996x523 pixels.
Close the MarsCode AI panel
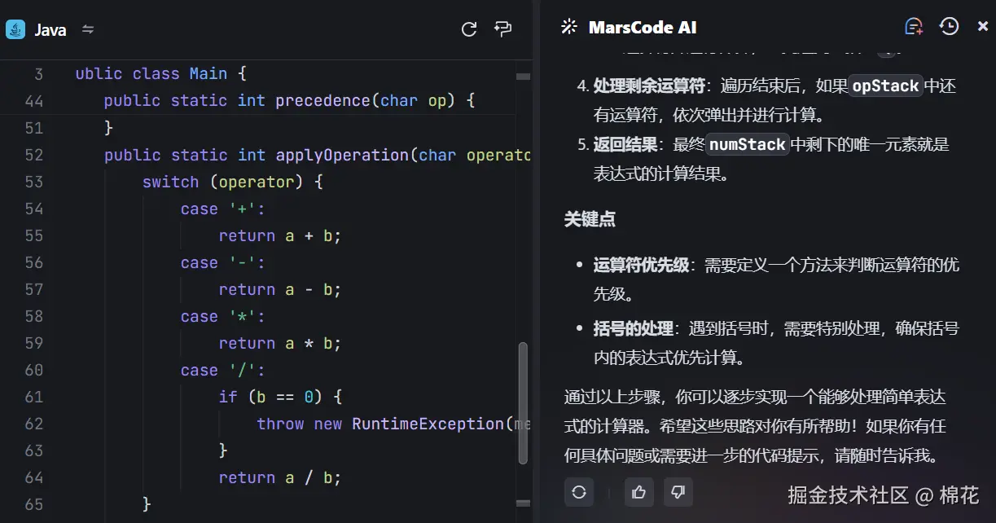(982, 26)
